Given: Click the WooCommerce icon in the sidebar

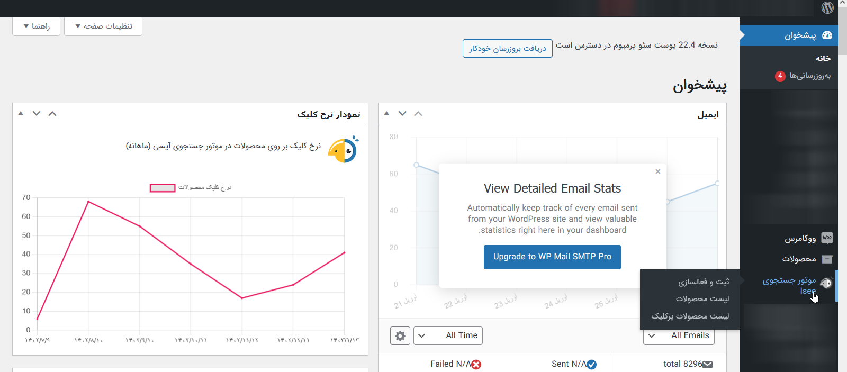Looking at the screenshot, I should pos(827,238).
